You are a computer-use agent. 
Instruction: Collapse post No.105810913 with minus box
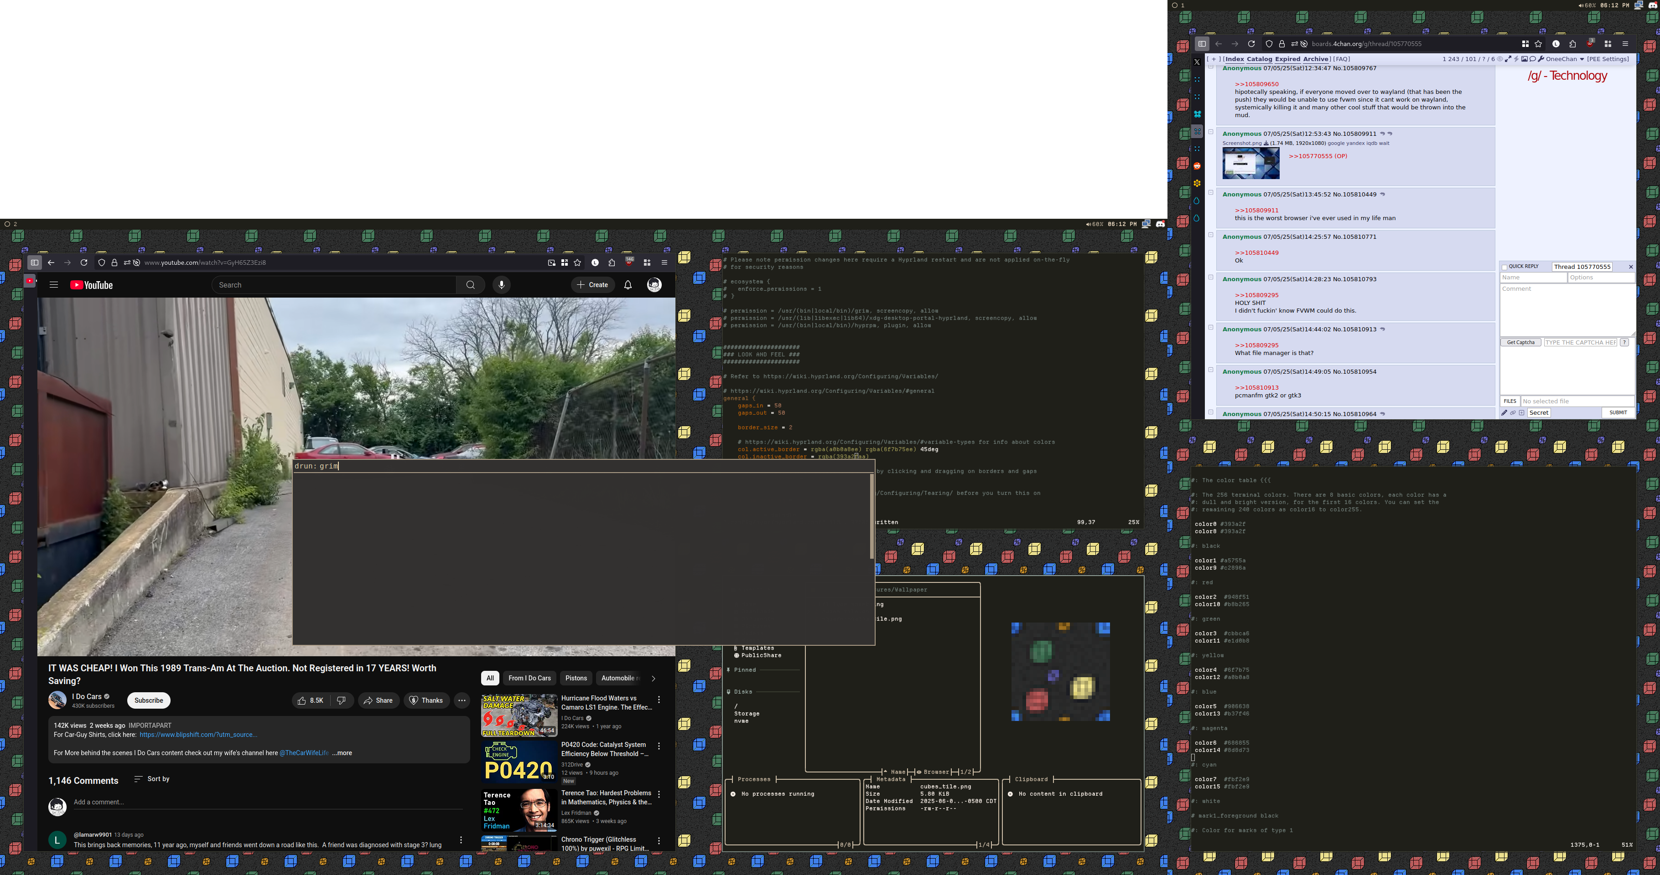click(x=1211, y=328)
